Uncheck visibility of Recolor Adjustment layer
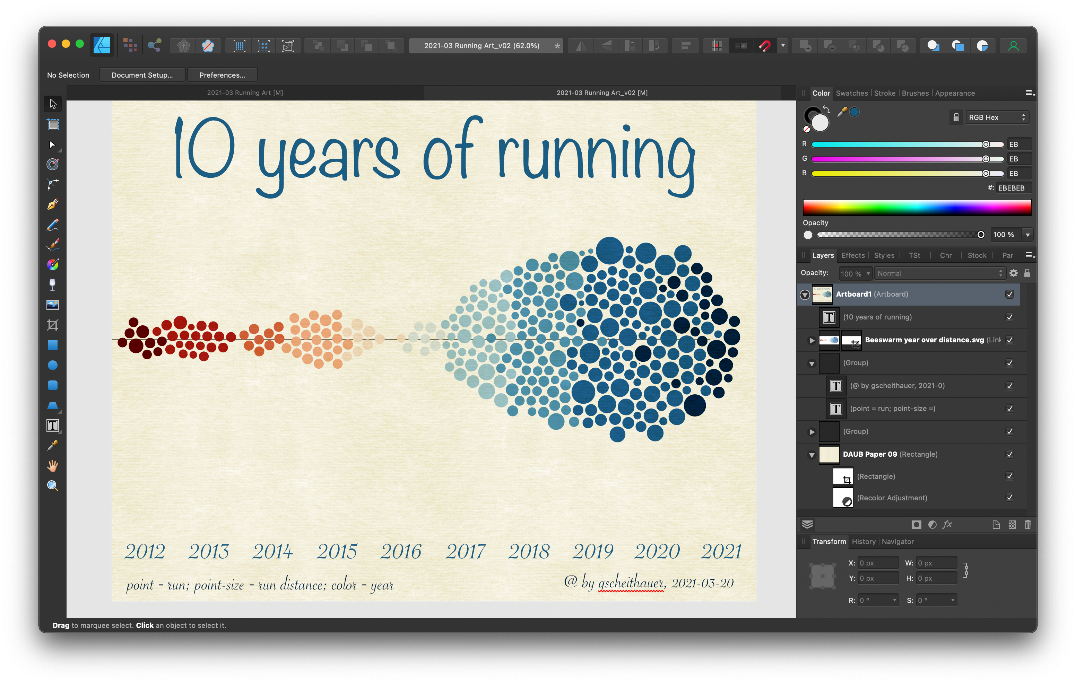Image resolution: width=1076 pixels, height=684 pixels. click(x=1009, y=497)
